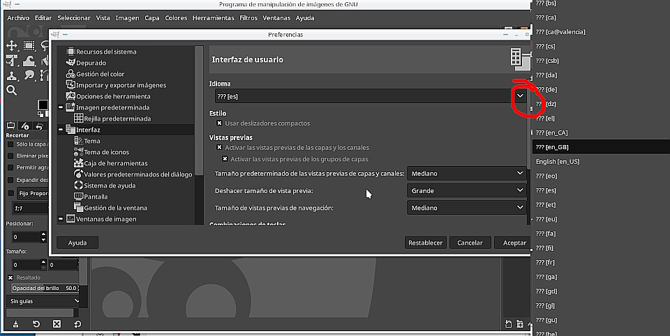The width and height of the screenshot is (670, 336).
Task: Select the Warp Transform tool
Action: (29, 61)
